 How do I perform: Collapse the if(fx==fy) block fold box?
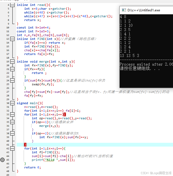tap(12, 69)
